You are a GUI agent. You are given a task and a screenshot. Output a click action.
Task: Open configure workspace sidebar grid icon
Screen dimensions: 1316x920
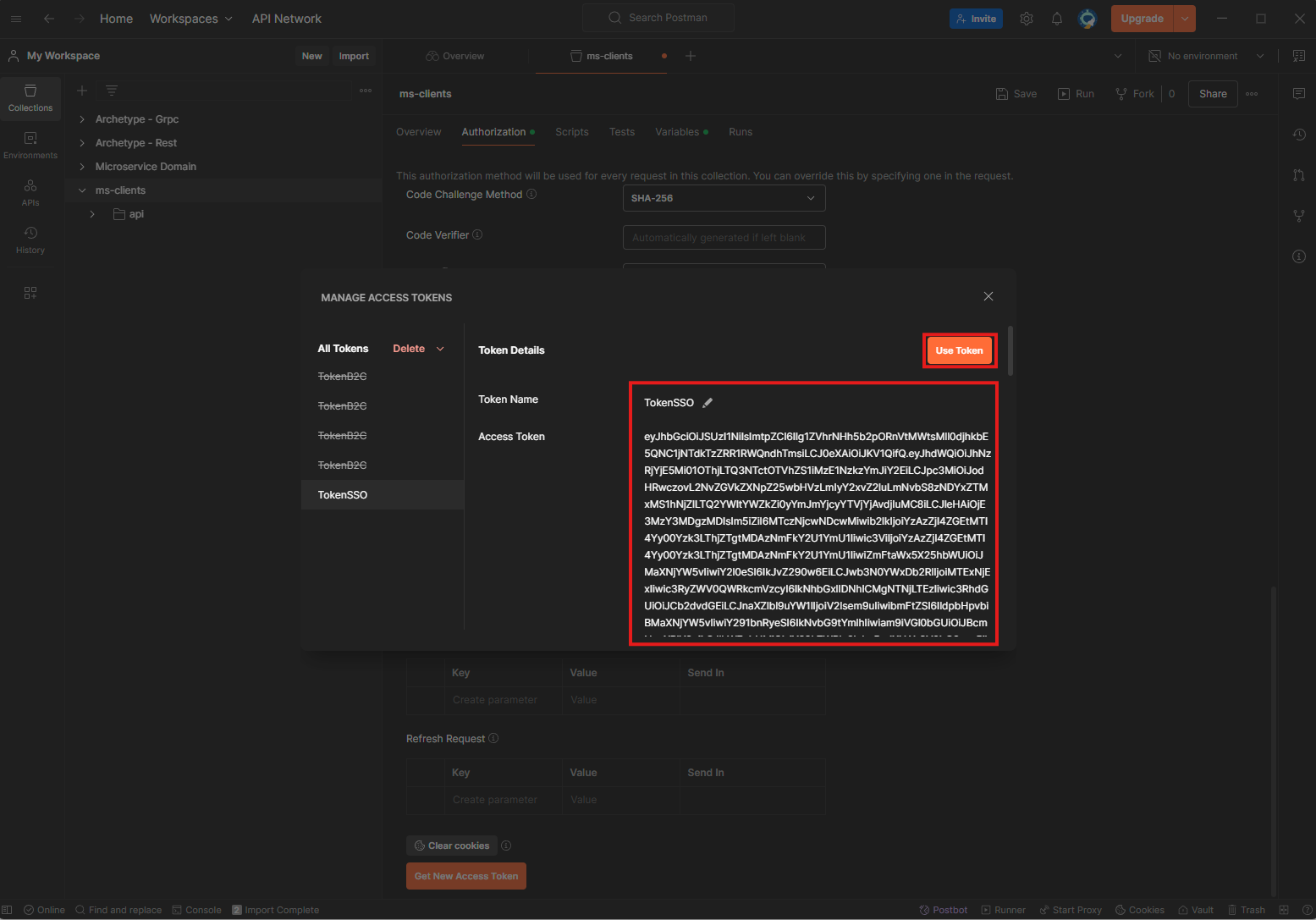(x=30, y=293)
